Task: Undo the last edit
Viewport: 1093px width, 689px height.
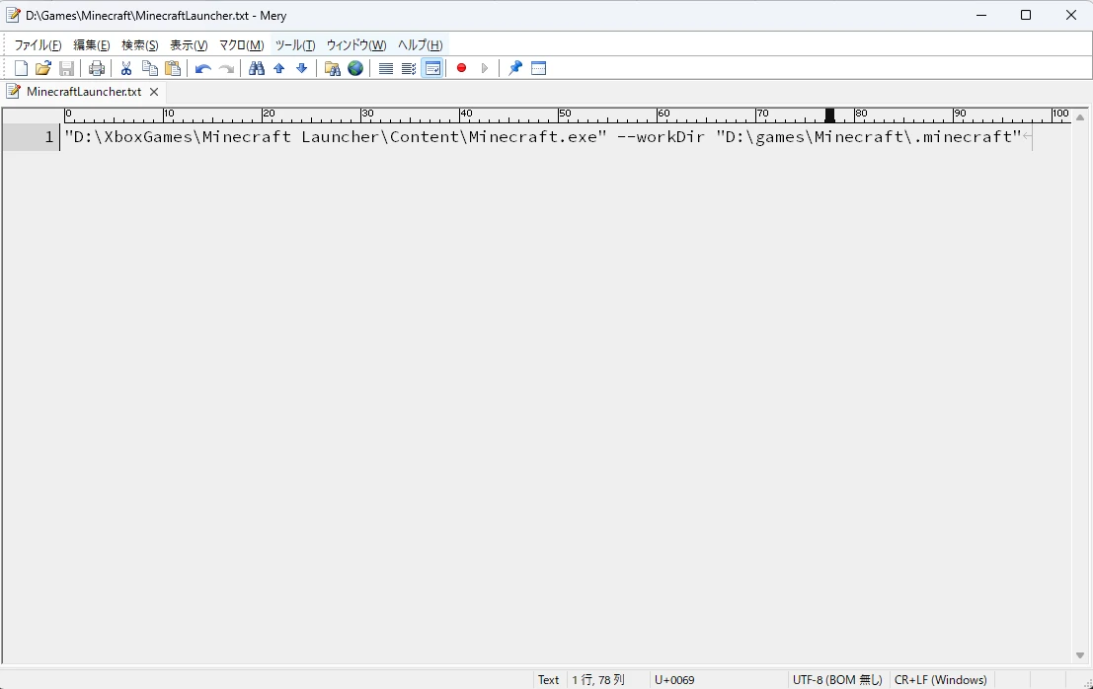Action: [202, 68]
